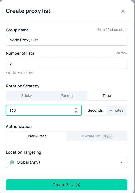Select Per req rotation strategy
Image resolution: width=135 pixels, height=193 pixels.
tap(67, 96)
